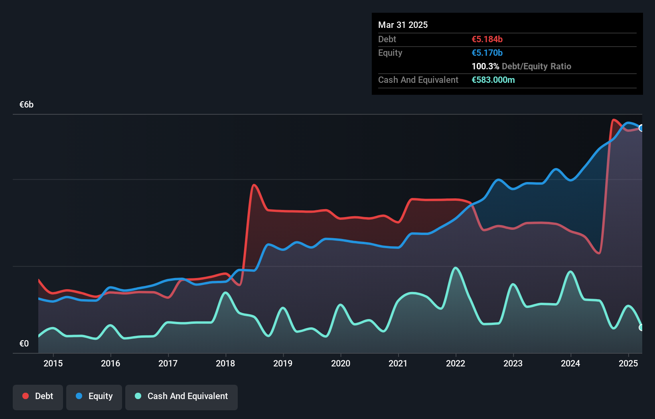Click the €5.184b debt value in tooltip
This screenshot has width=655, height=419.
[487, 39]
